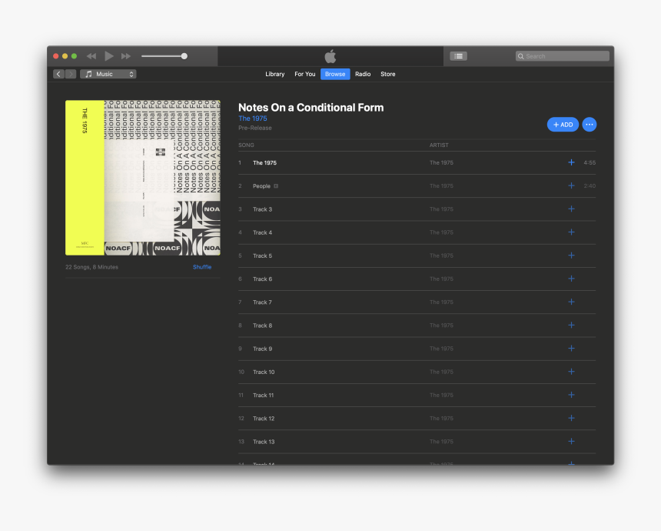This screenshot has width=661, height=531.
Task: Click the fast-forward next track button
Action: (x=126, y=56)
